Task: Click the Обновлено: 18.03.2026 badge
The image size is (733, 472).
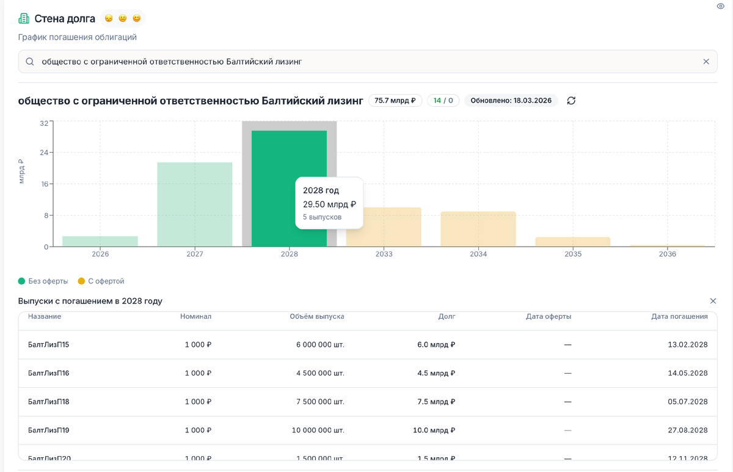Action: pos(511,100)
